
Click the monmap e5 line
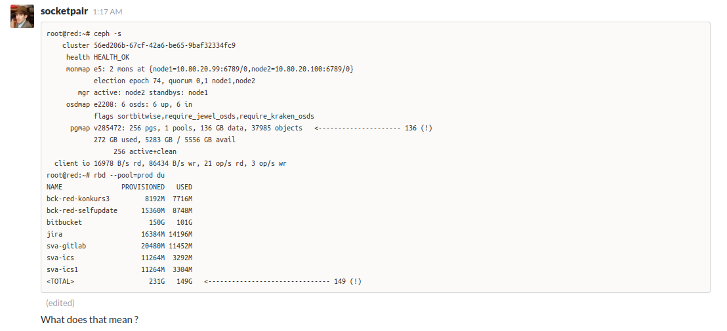click(x=209, y=69)
